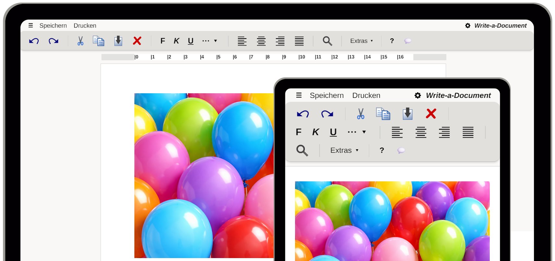This screenshot has width=555, height=261.
Task: Open Extras dropdown in tablet toolbar
Action: [344, 150]
